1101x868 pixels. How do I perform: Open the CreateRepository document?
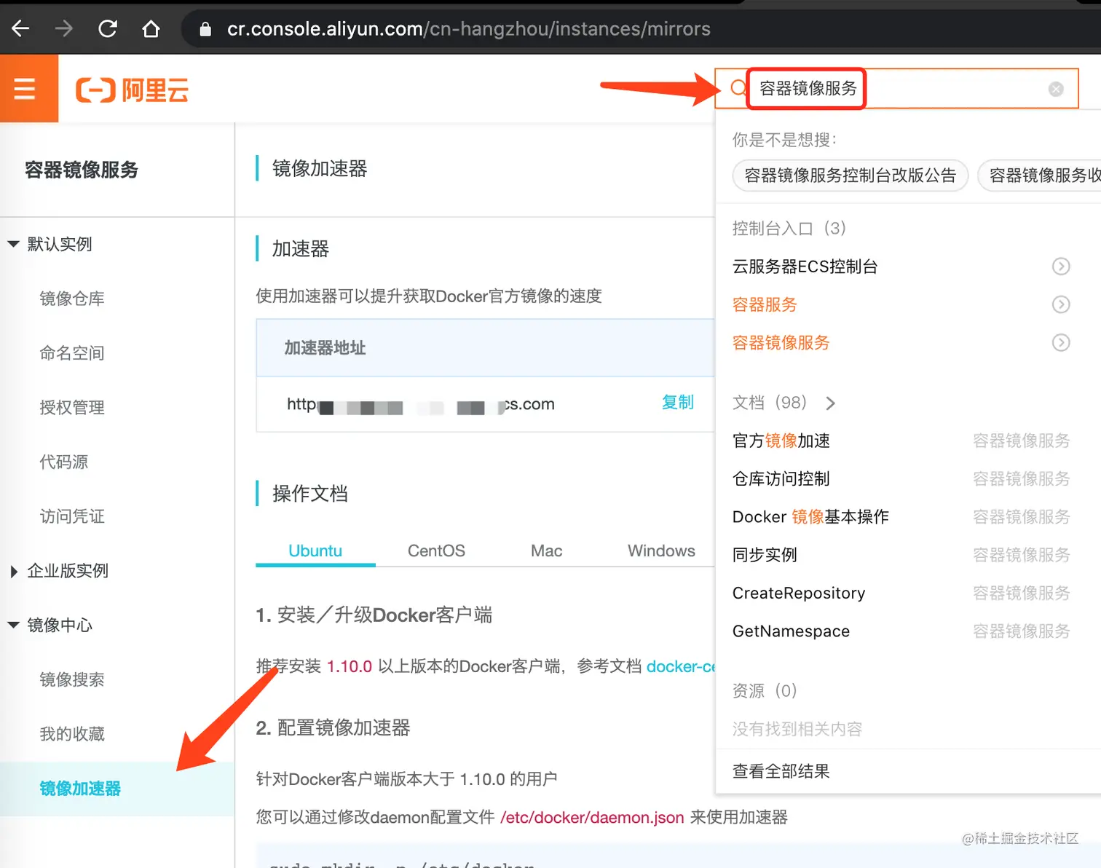pos(799,593)
